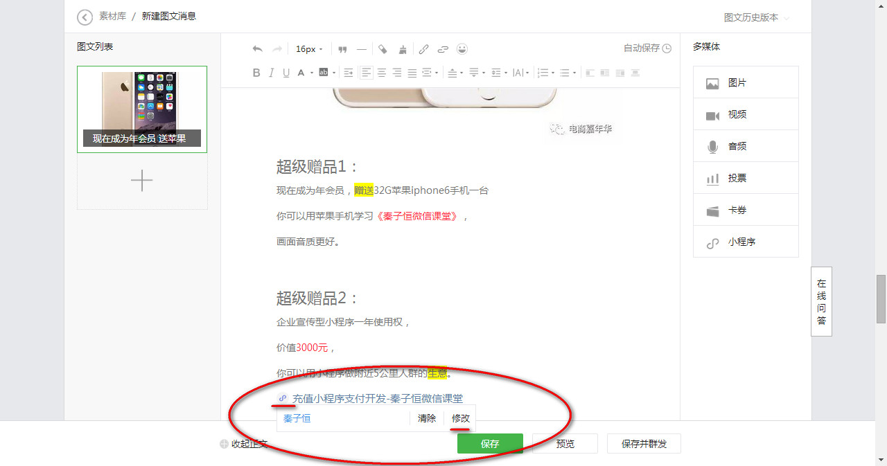Apply first-line indent
Image resolution: width=887 pixels, height=466 pixels.
[349, 73]
